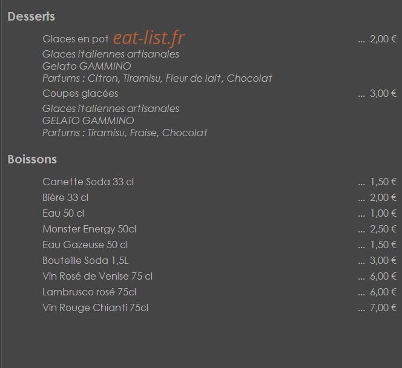402x368 pixels.
Task: Click Lambrusco rosé 75cl
Action: pyautogui.click(x=89, y=292)
